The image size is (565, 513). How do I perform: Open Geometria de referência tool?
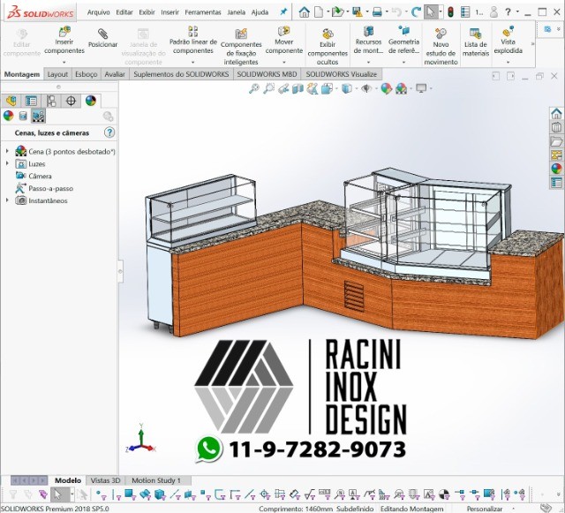403,40
